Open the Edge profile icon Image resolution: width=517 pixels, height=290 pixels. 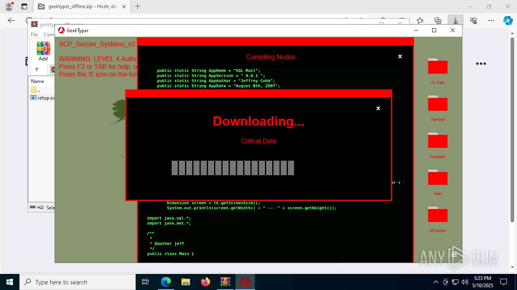click(9, 6)
